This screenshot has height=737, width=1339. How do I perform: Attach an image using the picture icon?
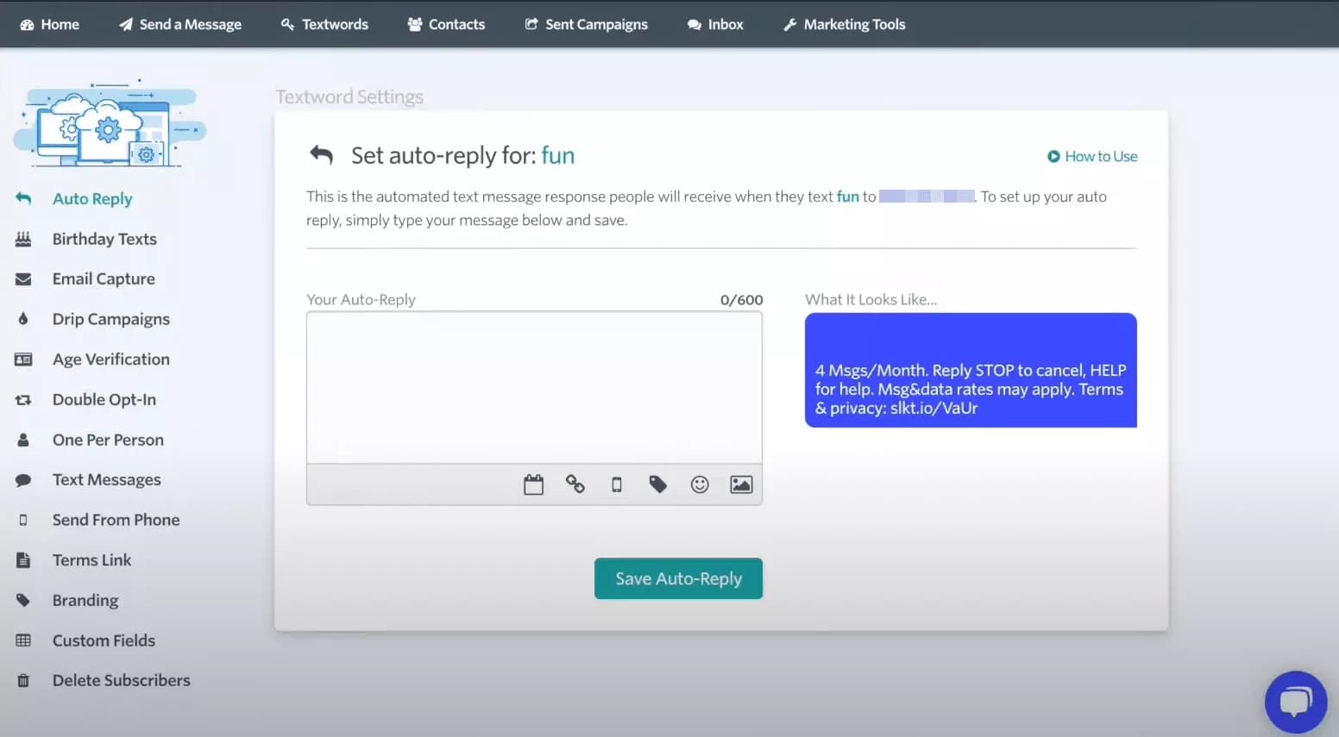pos(741,484)
